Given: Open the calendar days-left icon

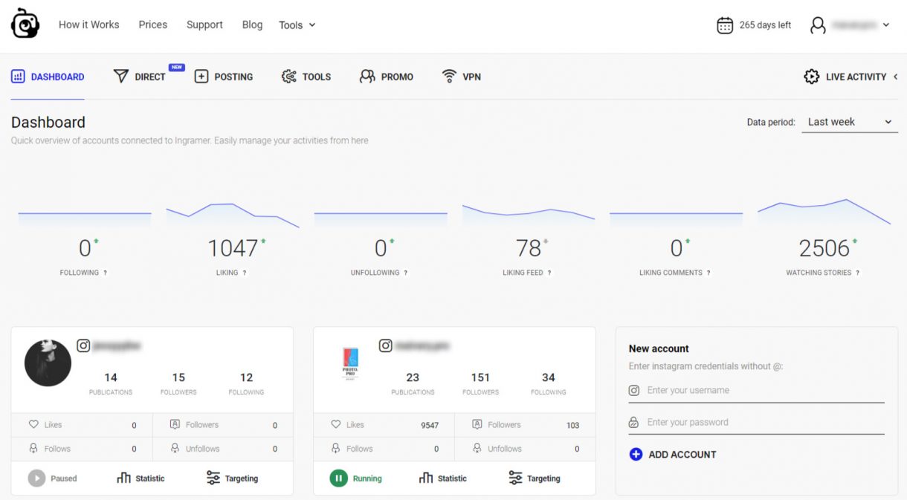Looking at the screenshot, I should click(x=724, y=25).
